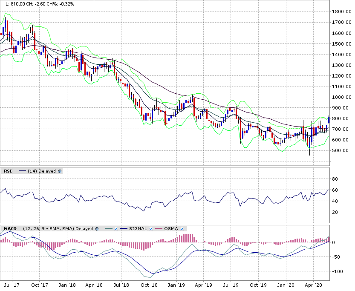Click the globe icon beside RSI Delayed
This screenshot has width=355, height=291.
click(x=60, y=171)
